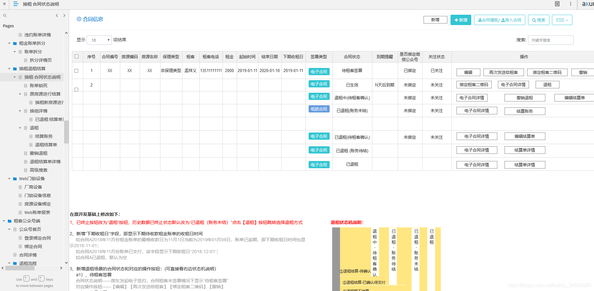The height and width of the screenshot is (291, 594).
Task: Click the 结算账务 action button in table
Action: coord(525,111)
